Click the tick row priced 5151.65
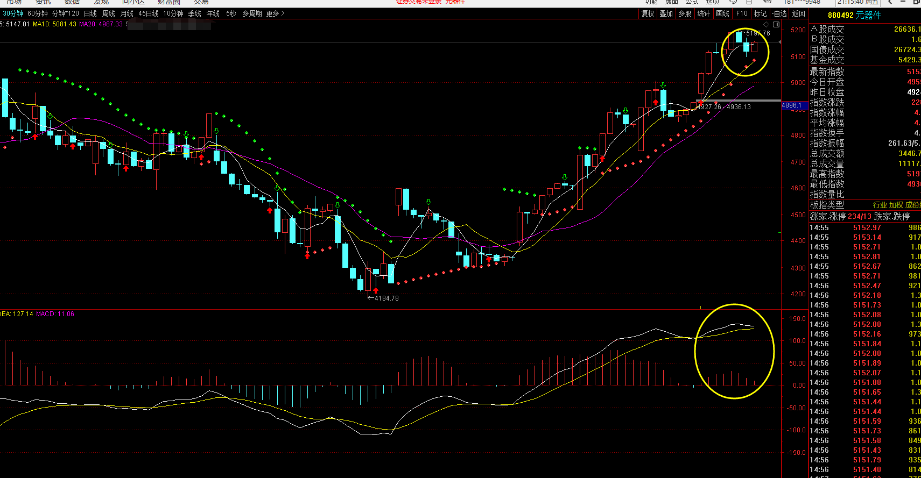921x478 pixels. pos(864,392)
